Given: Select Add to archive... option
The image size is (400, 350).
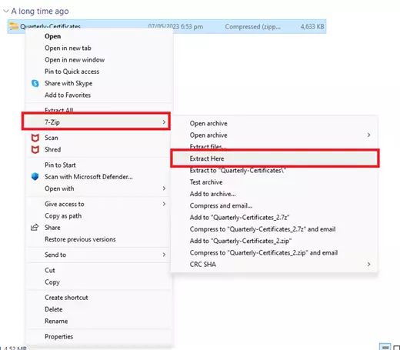Looking at the screenshot, I should pyautogui.click(x=212, y=194).
